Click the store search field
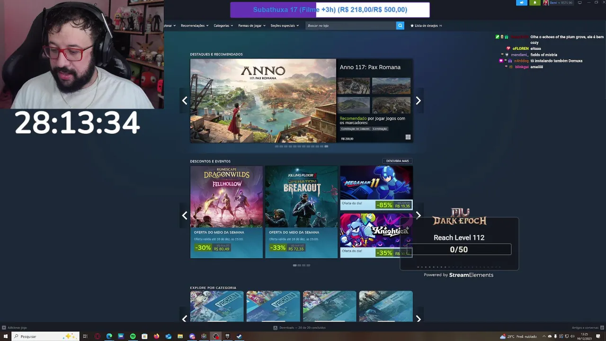This screenshot has height=341, width=606. tap(350, 26)
